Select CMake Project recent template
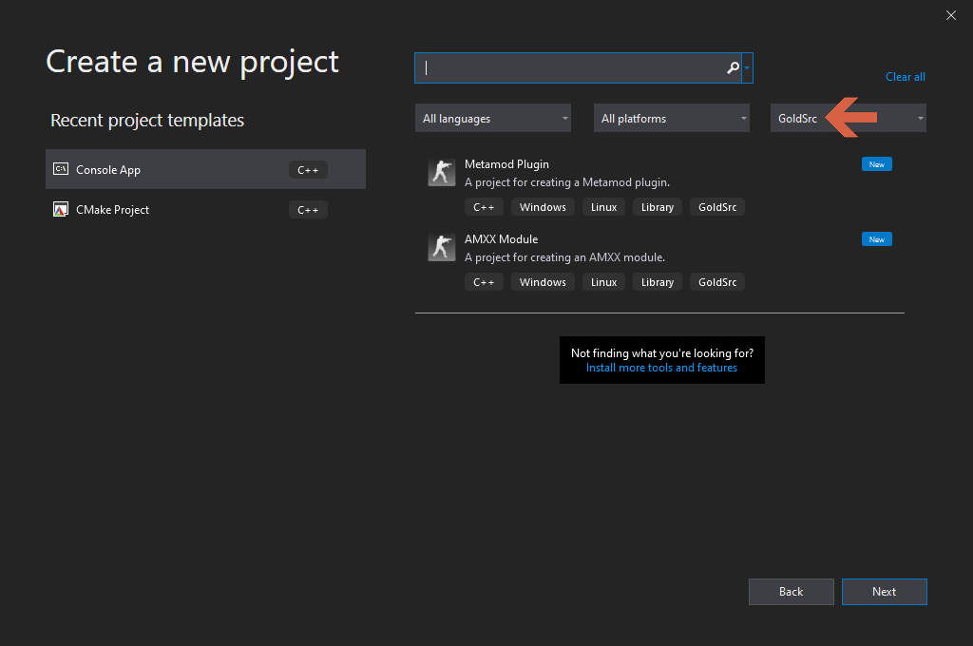 pyautogui.click(x=205, y=210)
